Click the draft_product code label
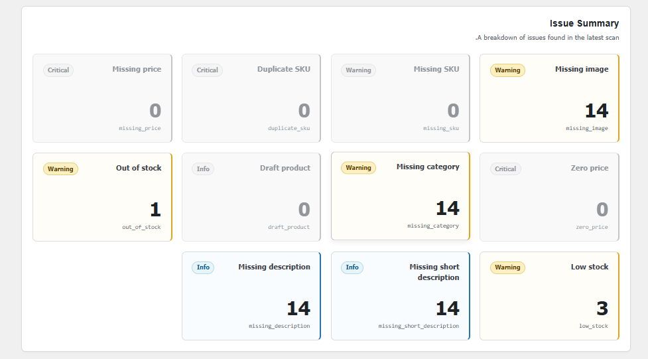 pyautogui.click(x=289, y=227)
